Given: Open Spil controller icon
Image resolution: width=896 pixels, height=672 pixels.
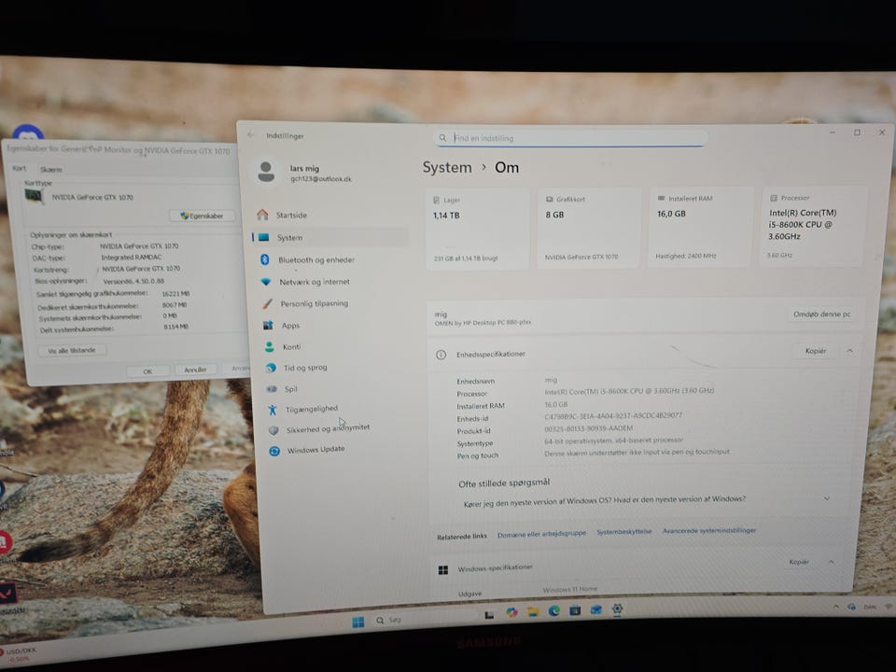Looking at the screenshot, I should point(272,389).
